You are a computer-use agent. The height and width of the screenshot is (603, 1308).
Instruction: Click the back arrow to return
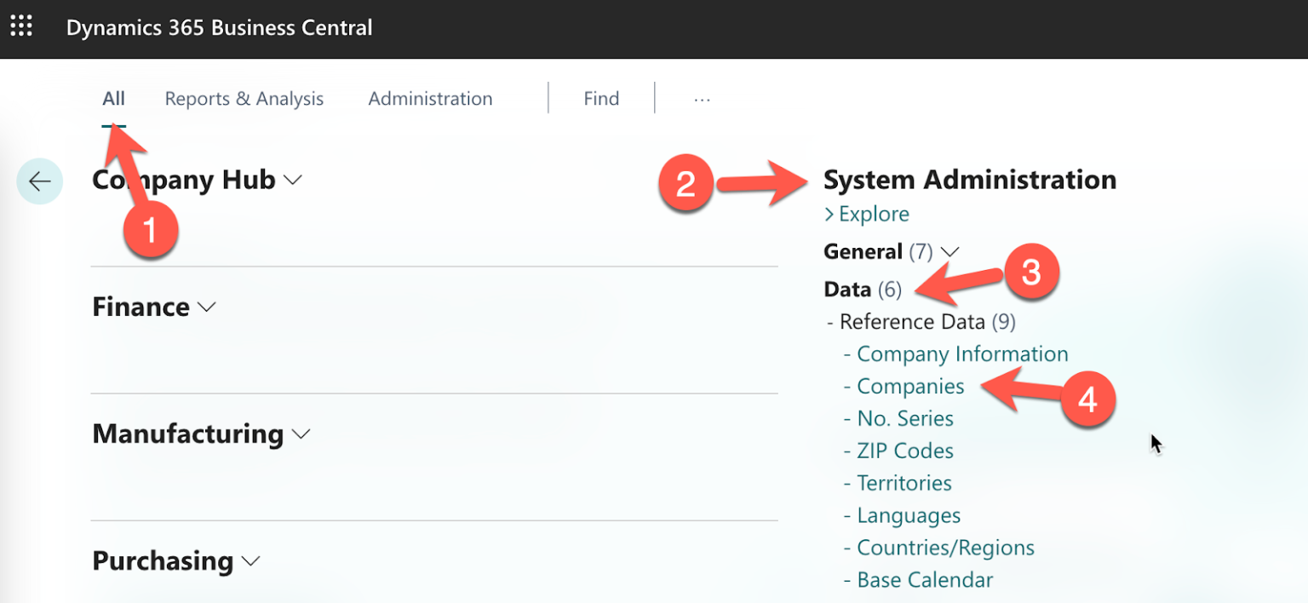39,181
